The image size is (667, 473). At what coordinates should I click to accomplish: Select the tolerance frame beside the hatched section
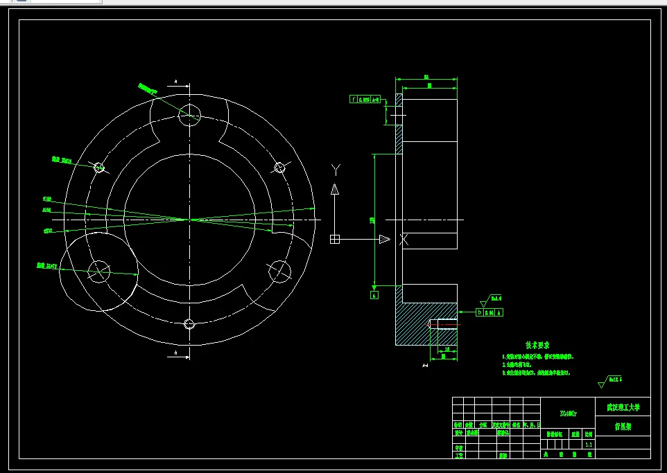490,312
